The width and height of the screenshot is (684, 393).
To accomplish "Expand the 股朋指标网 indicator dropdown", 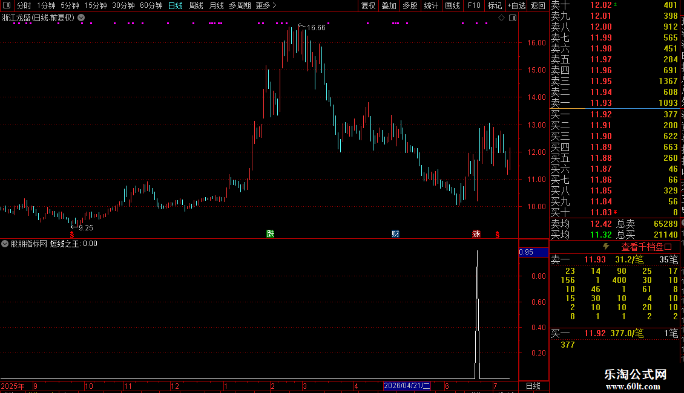I will 5,244.
